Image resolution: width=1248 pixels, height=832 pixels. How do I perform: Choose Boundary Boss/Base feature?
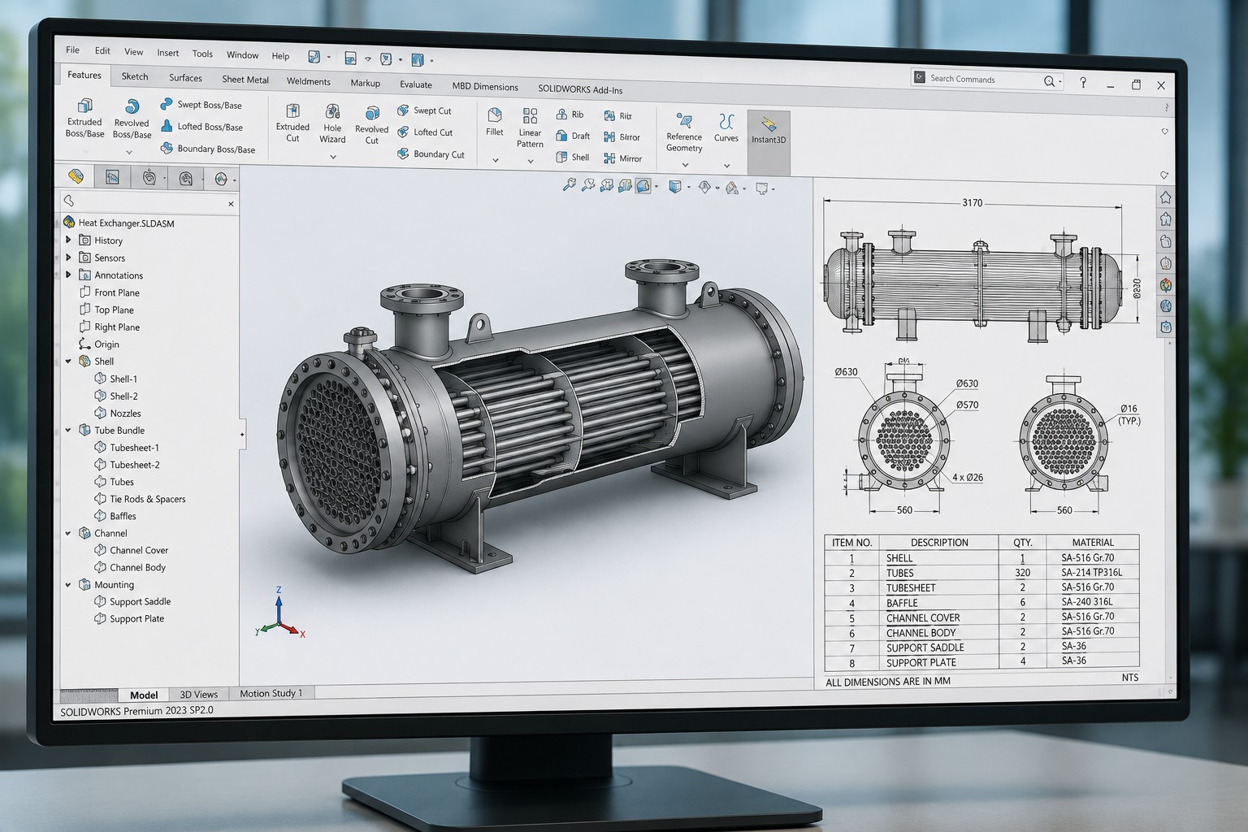pos(207,149)
